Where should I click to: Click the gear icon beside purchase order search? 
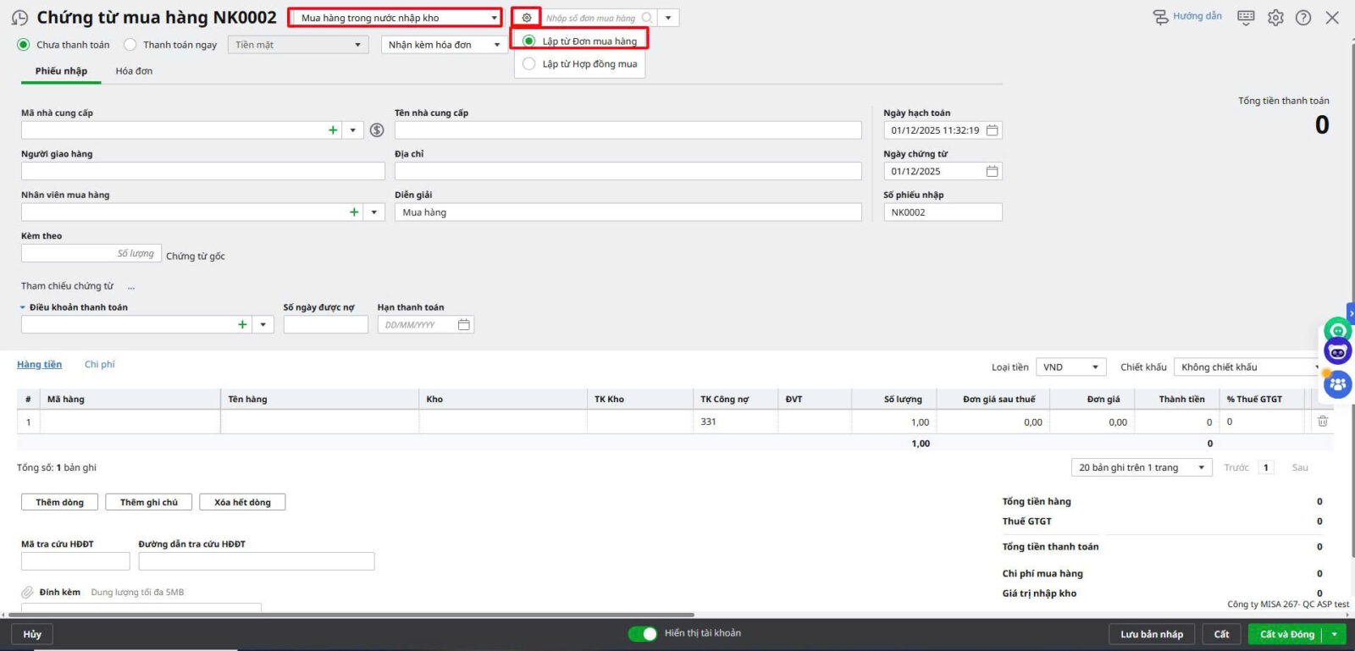(526, 18)
